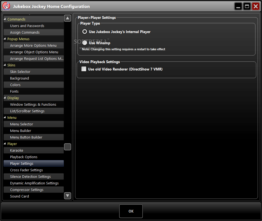Collapse the Skins tree section
Viewport: 262px width, 221px height.
[x=5, y=65]
